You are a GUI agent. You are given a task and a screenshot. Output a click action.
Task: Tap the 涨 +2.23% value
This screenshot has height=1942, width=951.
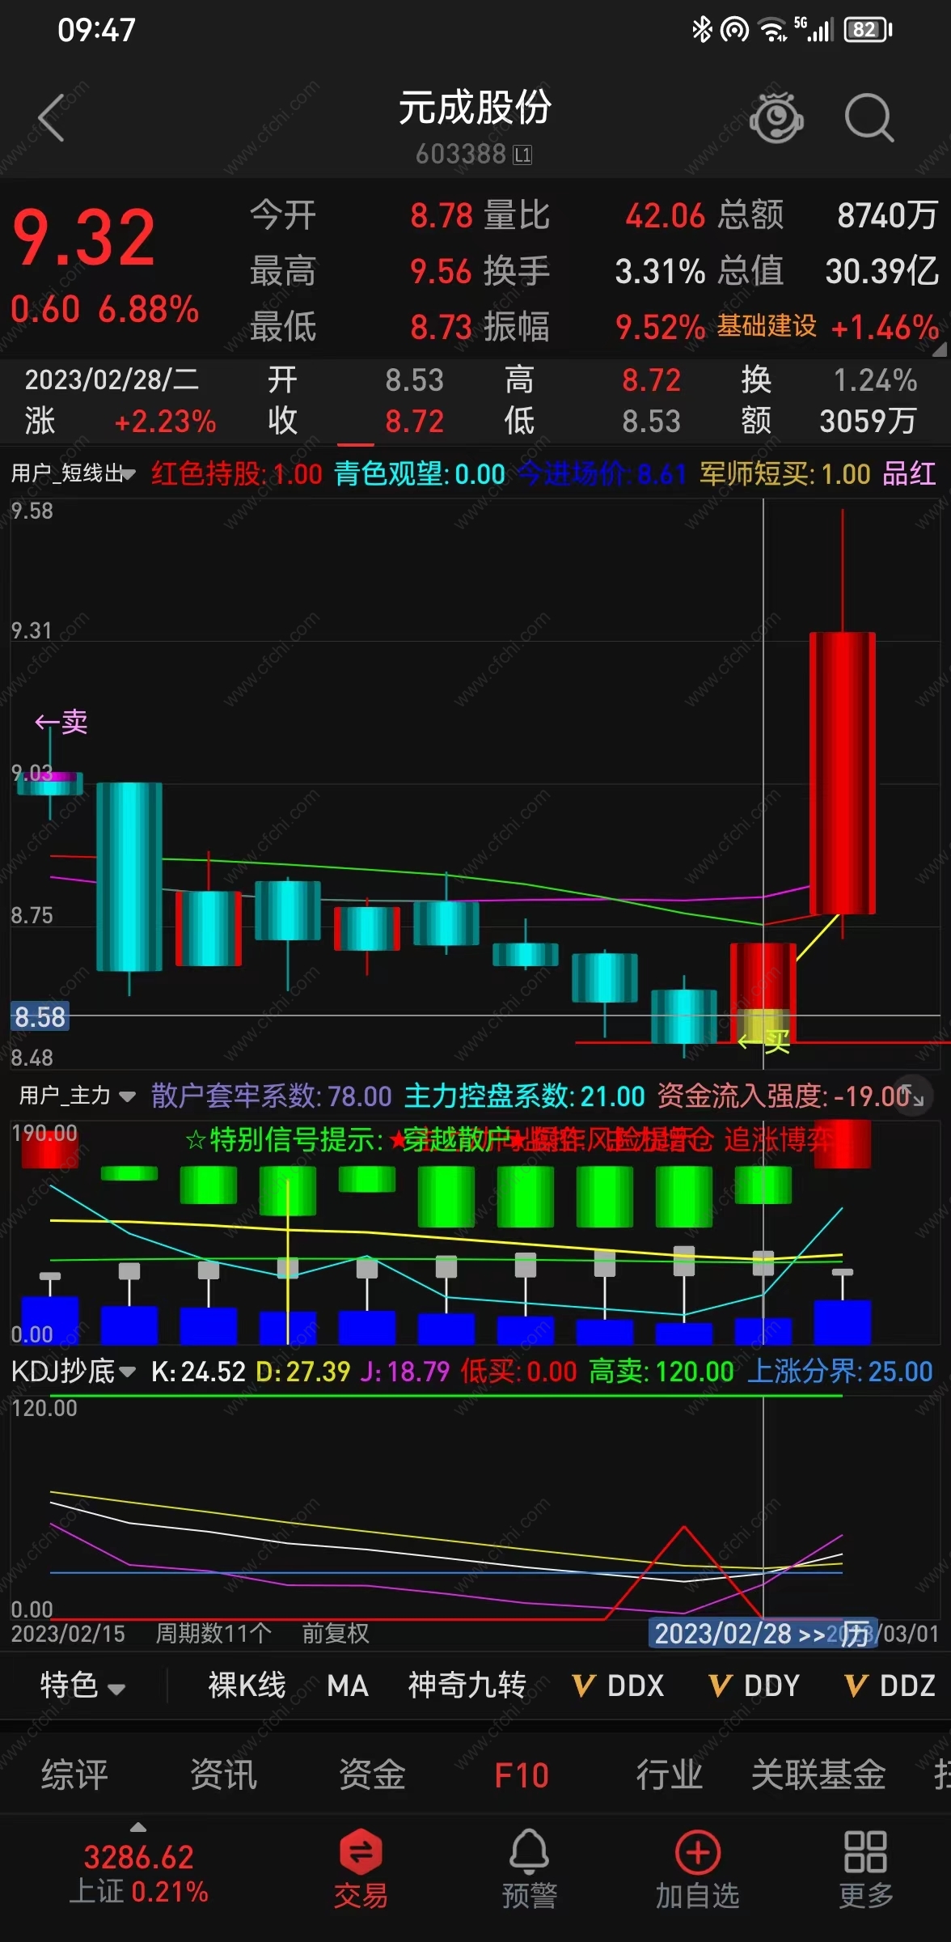[166, 422]
